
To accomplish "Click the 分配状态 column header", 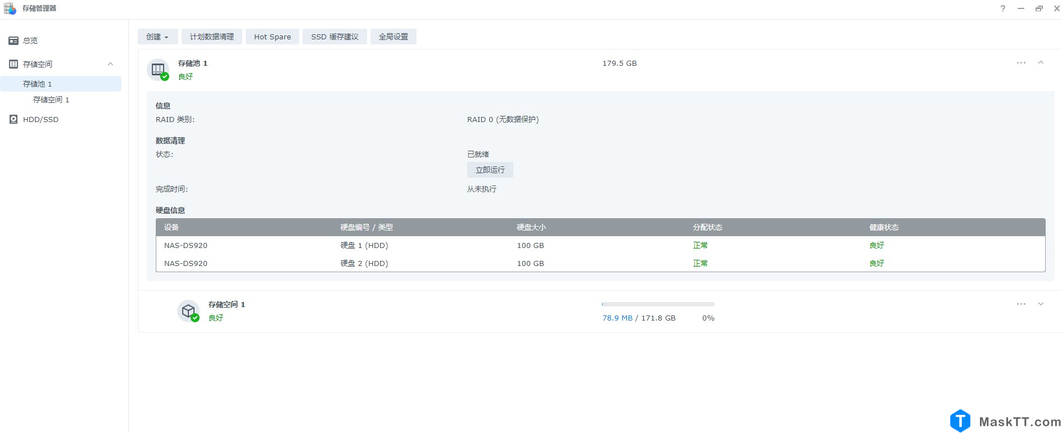I will (x=707, y=227).
